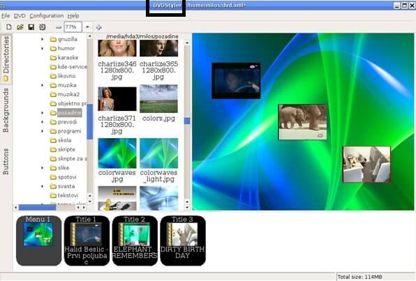Save project using the floppy disk icon
The height and width of the screenshot is (281, 416).
31,27
